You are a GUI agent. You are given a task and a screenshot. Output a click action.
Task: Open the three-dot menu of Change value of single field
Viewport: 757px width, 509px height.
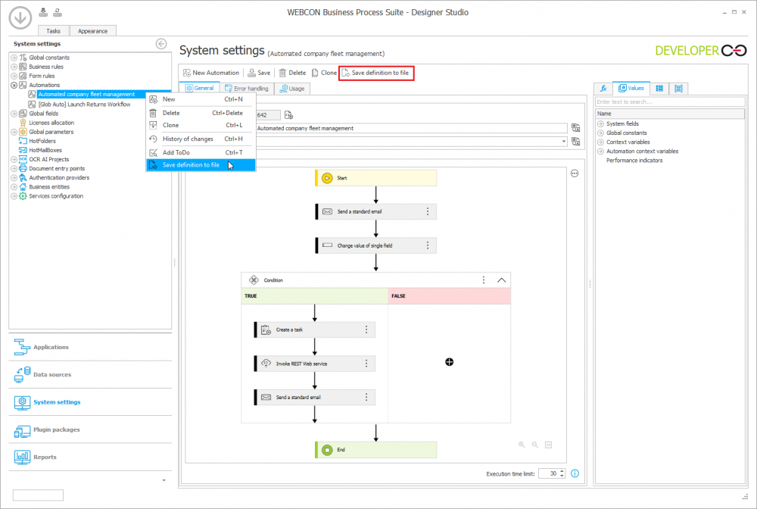pos(427,245)
